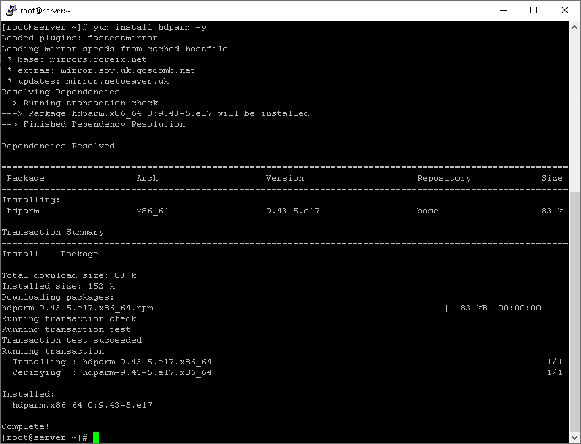The height and width of the screenshot is (444, 581).
Task: Click '9.43-5.el7' in the Version column
Action: (293, 211)
